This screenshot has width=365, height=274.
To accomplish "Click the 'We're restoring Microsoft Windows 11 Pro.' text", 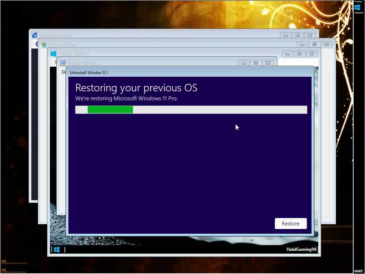I will pos(127,98).
